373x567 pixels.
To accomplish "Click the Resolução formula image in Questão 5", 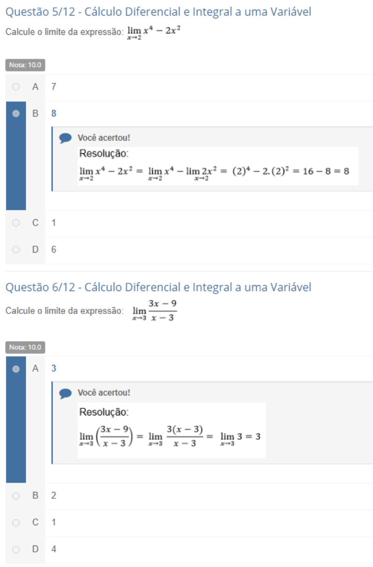I will [217, 166].
